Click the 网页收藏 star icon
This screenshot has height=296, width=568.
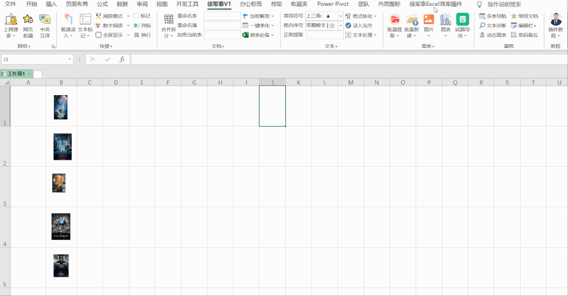(x=28, y=19)
